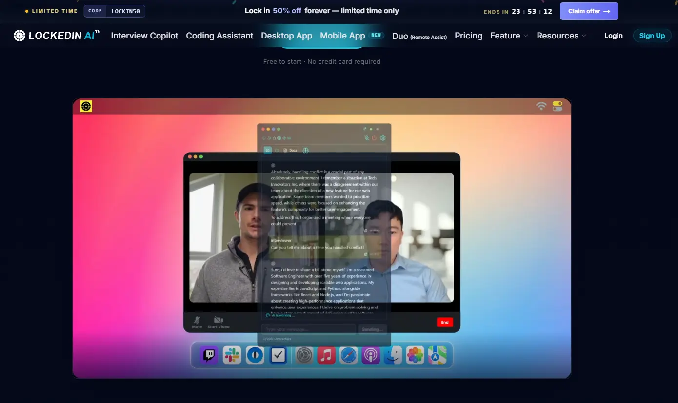Click the yellow target icon in demo window
The image size is (678, 403).
point(86,106)
